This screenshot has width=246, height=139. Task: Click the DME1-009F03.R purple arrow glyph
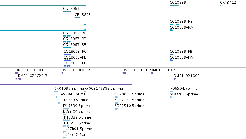[x=62, y=73]
